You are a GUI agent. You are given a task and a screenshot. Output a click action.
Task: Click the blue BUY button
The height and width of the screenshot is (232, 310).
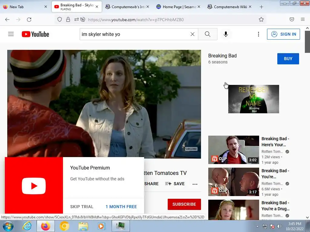(288, 59)
